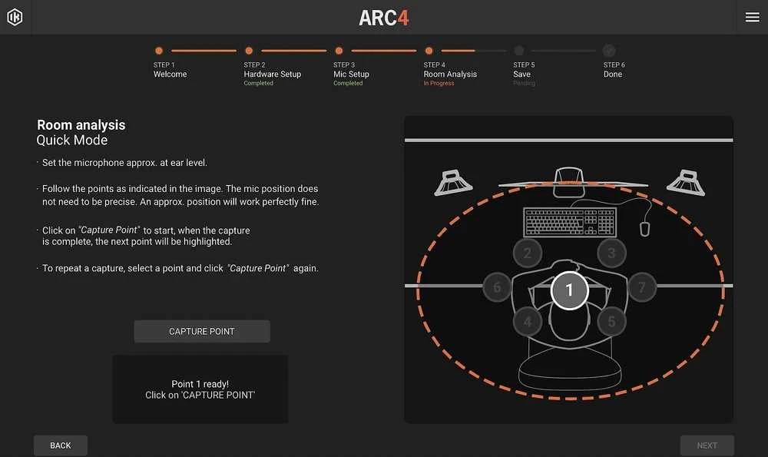Click the Step 6 Done dot
The width and height of the screenshot is (768, 457).
click(x=609, y=51)
